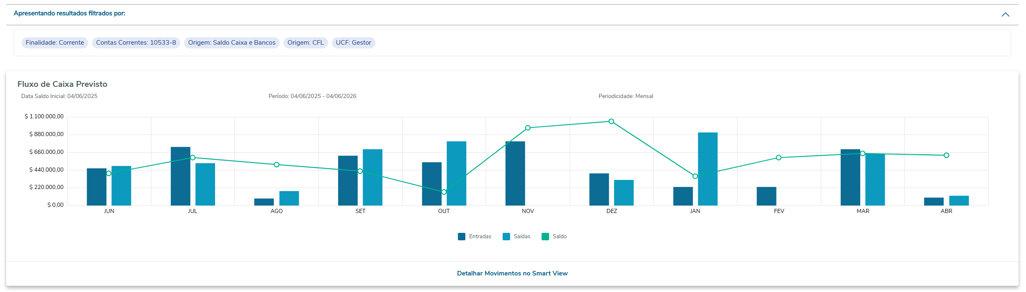Click the Fluxo de Caixa Previsto title

coord(62,84)
